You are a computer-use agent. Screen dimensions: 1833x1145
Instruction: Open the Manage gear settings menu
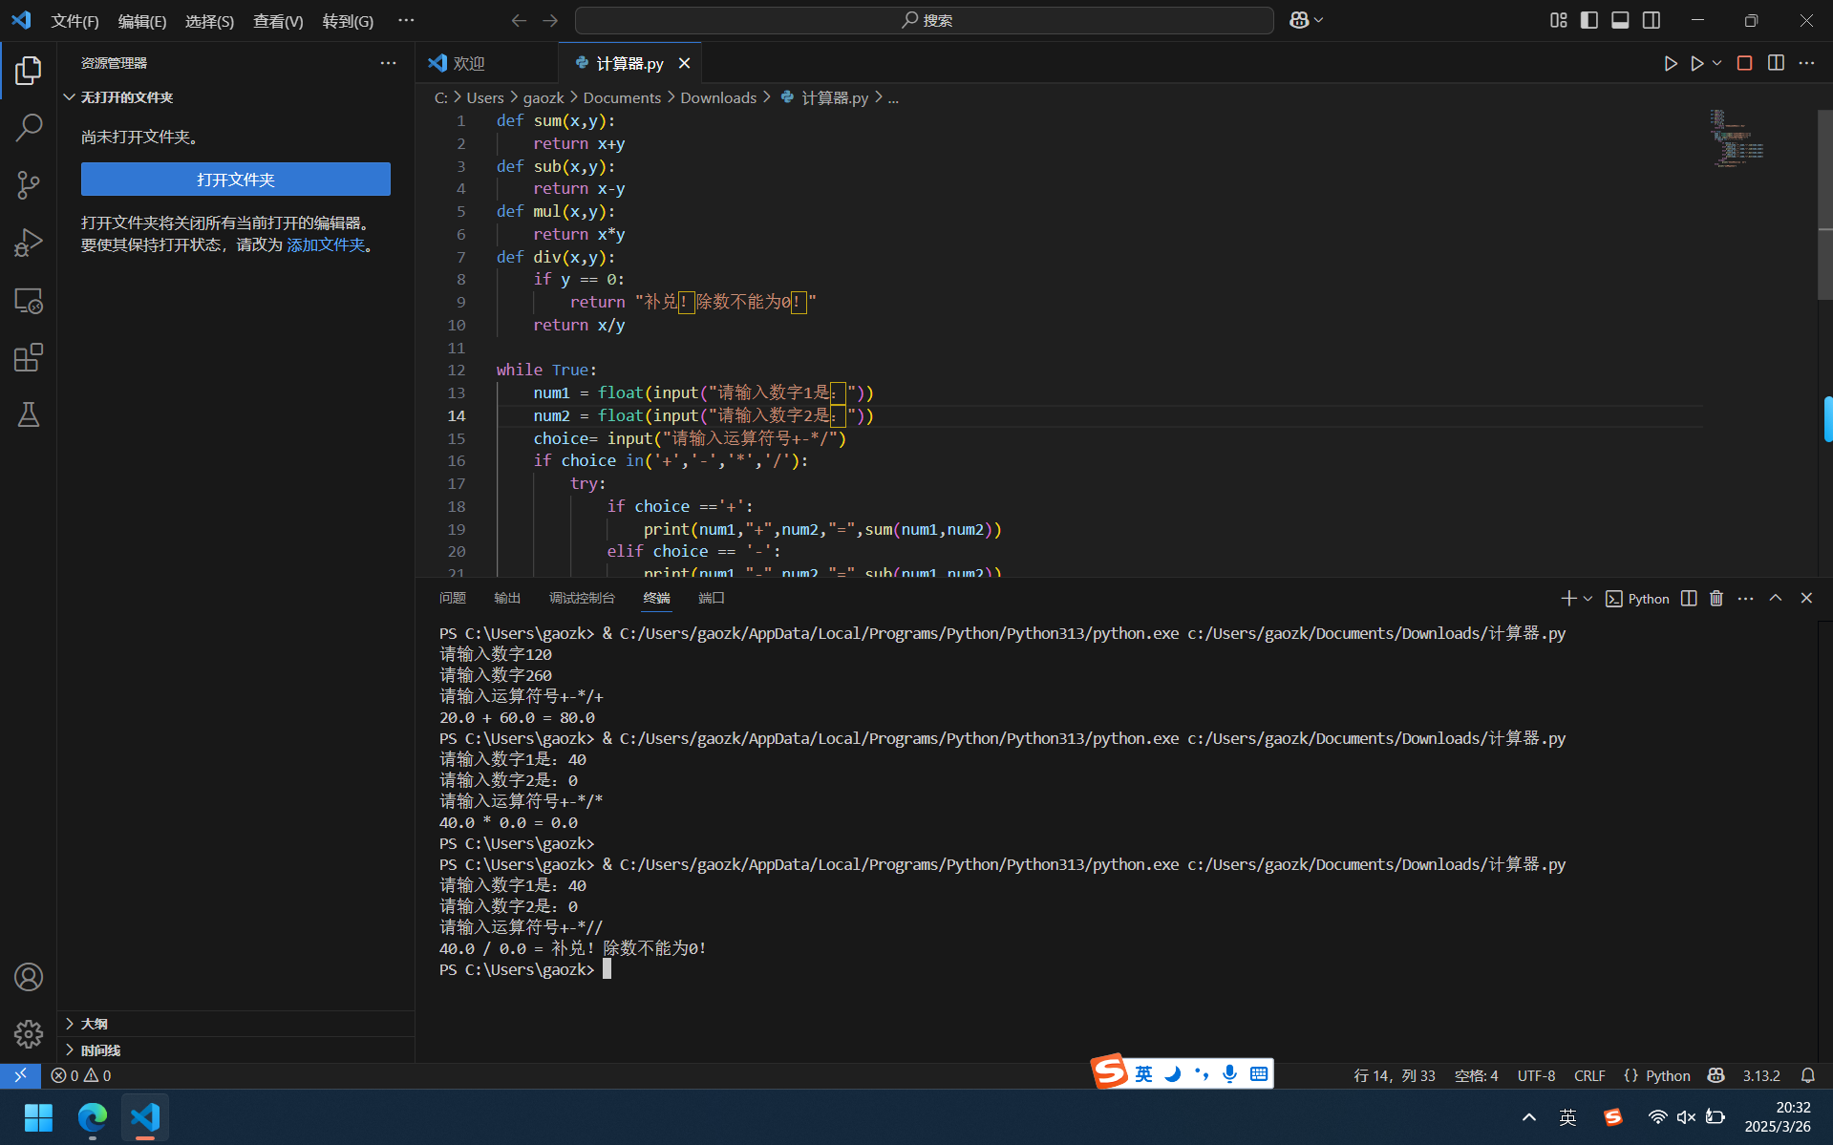pyautogui.click(x=29, y=1033)
